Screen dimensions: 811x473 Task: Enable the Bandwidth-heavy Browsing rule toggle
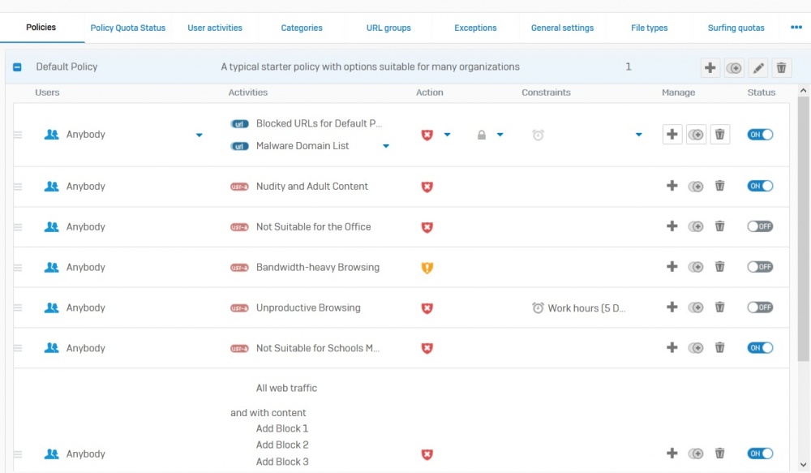point(760,268)
